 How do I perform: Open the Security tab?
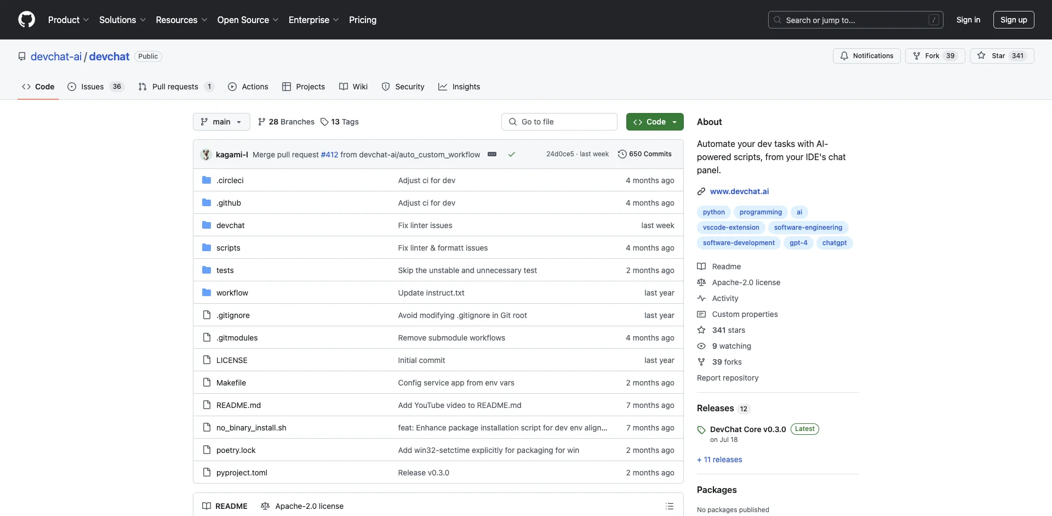tap(403, 87)
